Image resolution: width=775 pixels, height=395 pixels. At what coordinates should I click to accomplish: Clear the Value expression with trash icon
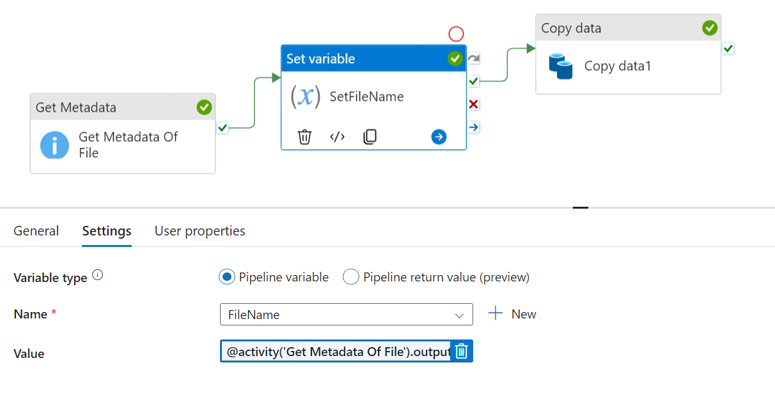(462, 351)
